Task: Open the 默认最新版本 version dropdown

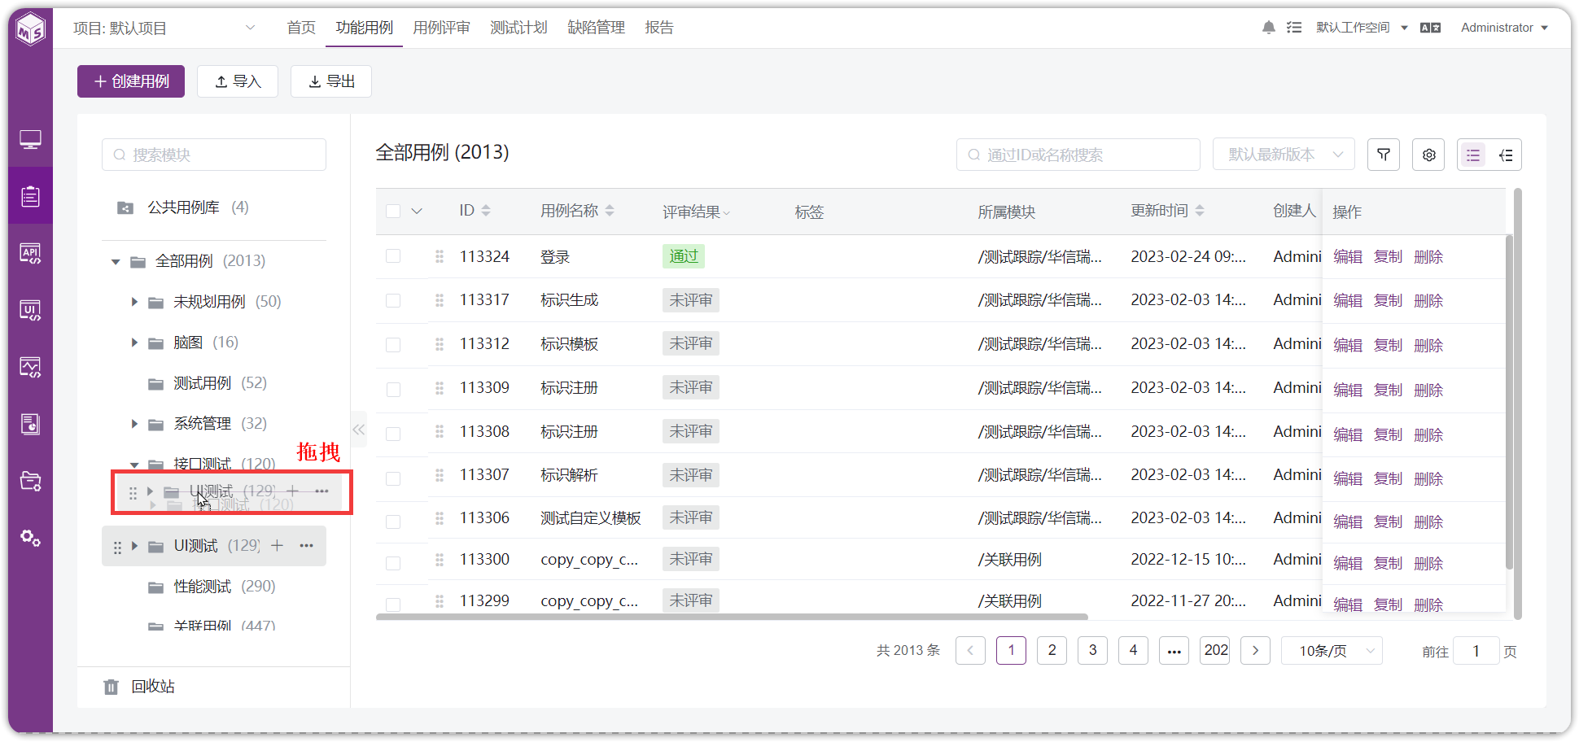Action: 1284,155
